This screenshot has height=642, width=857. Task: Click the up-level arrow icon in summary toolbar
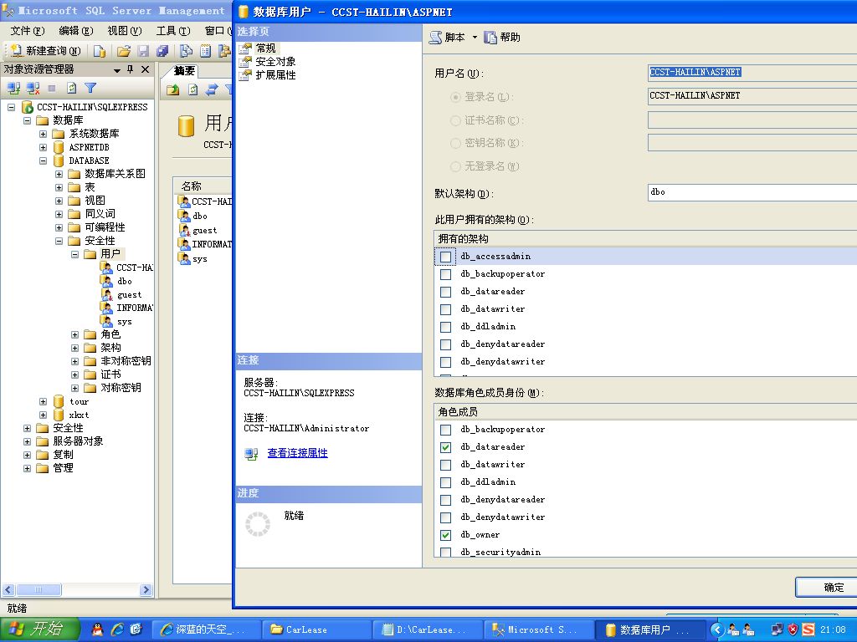click(172, 89)
